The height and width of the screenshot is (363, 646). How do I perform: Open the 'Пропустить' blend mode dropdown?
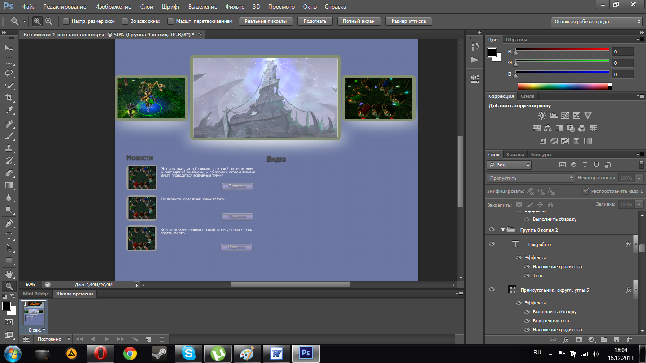[x=531, y=178]
